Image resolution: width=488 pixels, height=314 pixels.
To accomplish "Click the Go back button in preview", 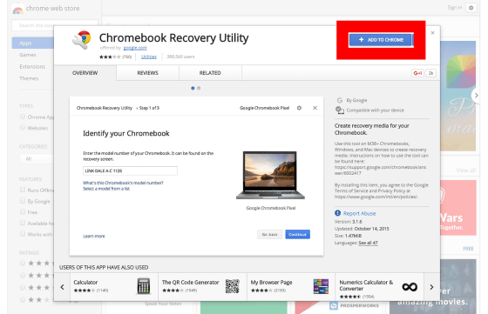I will tap(269, 234).
